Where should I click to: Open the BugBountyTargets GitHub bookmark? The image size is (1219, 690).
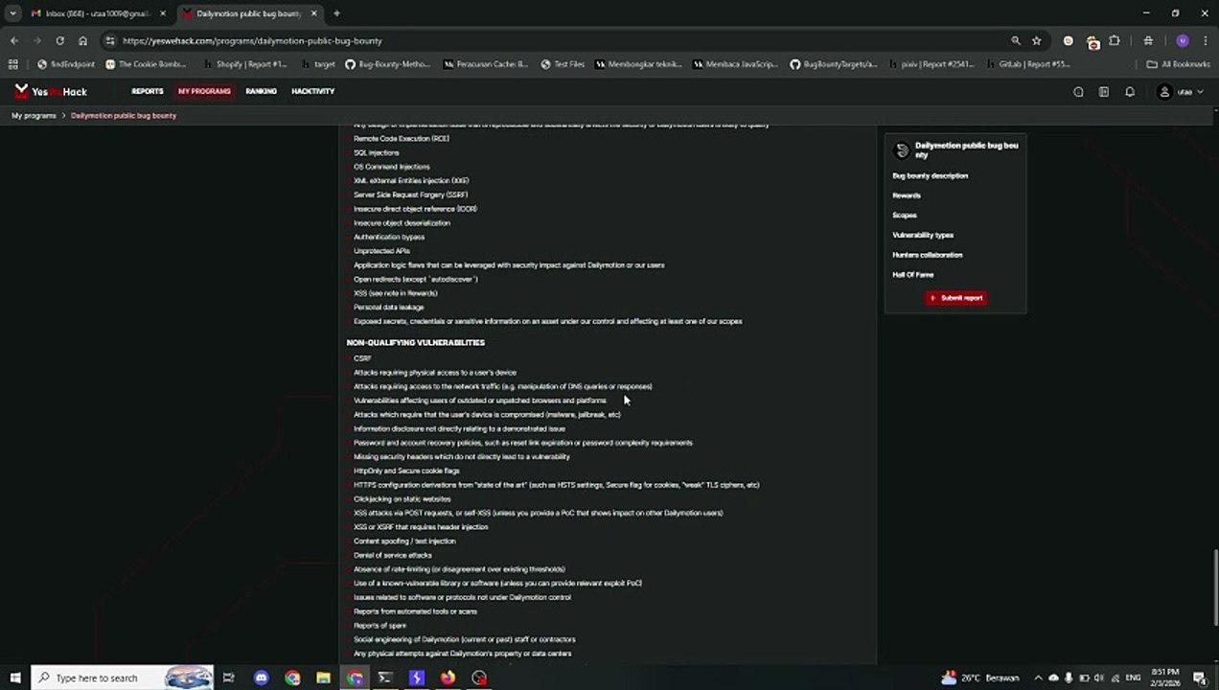tap(834, 64)
